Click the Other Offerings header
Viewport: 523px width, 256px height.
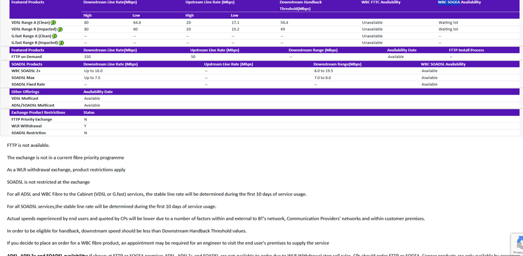pos(25,92)
